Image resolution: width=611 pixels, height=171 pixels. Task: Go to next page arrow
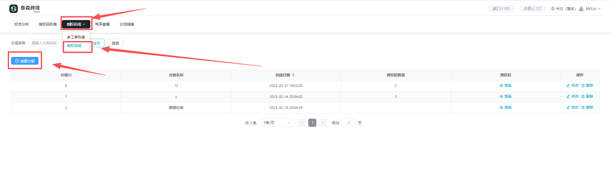(322, 123)
